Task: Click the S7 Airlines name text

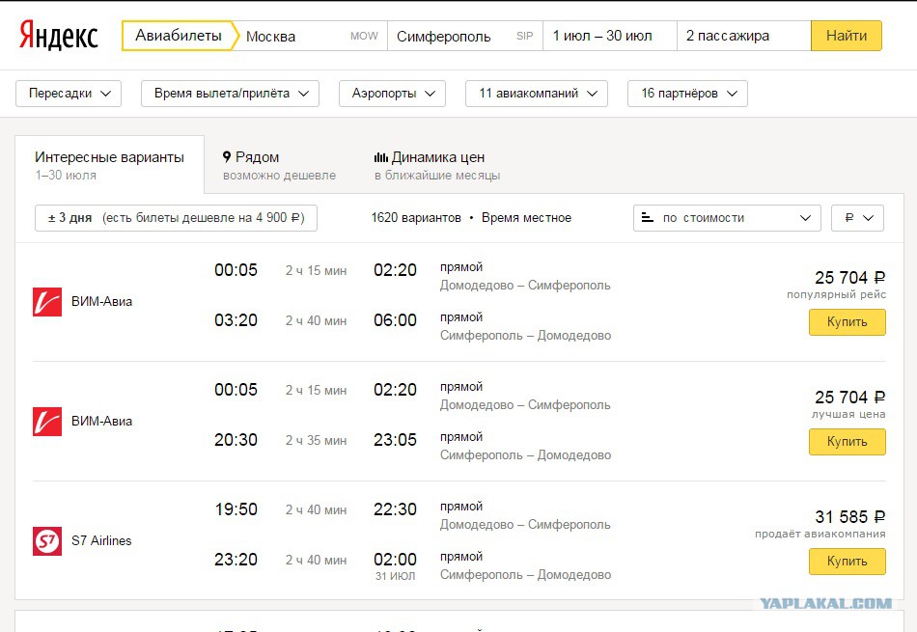Action: 101,540
